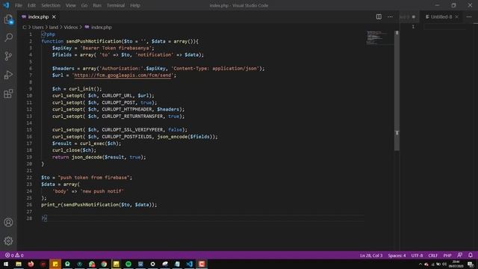Close the Untitled-8 tab
The height and width of the screenshot is (269, 478).
coord(456,16)
